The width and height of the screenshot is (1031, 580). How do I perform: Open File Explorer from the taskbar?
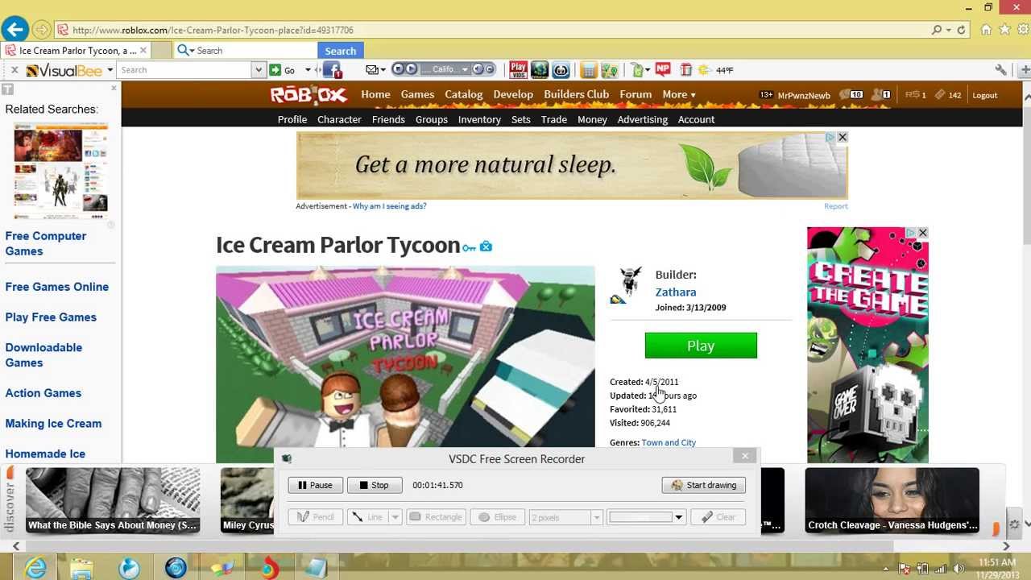(x=81, y=568)
